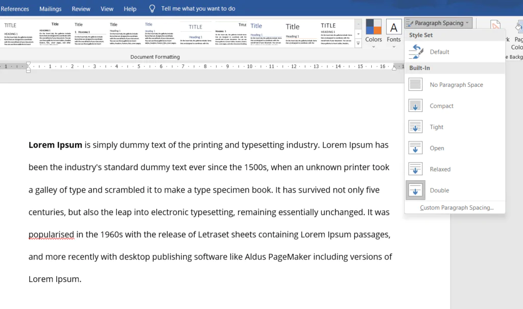The height and width of the screenshot is (309, 523).
Task: Open Custom Paragraph Spacing dialog
Action: click(457, 207)
